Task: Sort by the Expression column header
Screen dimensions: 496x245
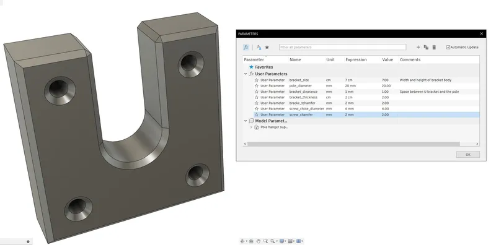Action: click(356, 59)
